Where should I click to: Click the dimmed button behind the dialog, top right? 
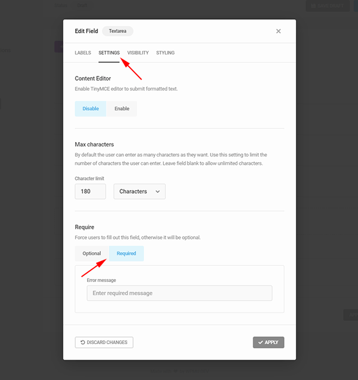pyautogui.click(x=327, y=6)
